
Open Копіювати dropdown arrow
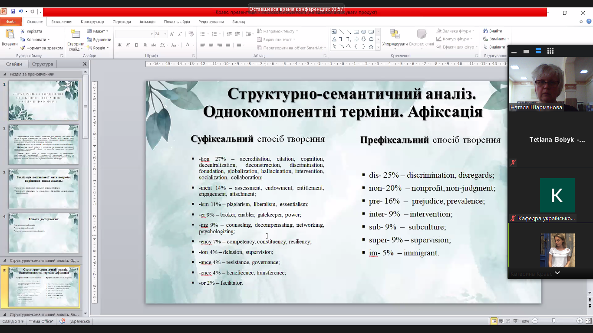coord(49,39)
